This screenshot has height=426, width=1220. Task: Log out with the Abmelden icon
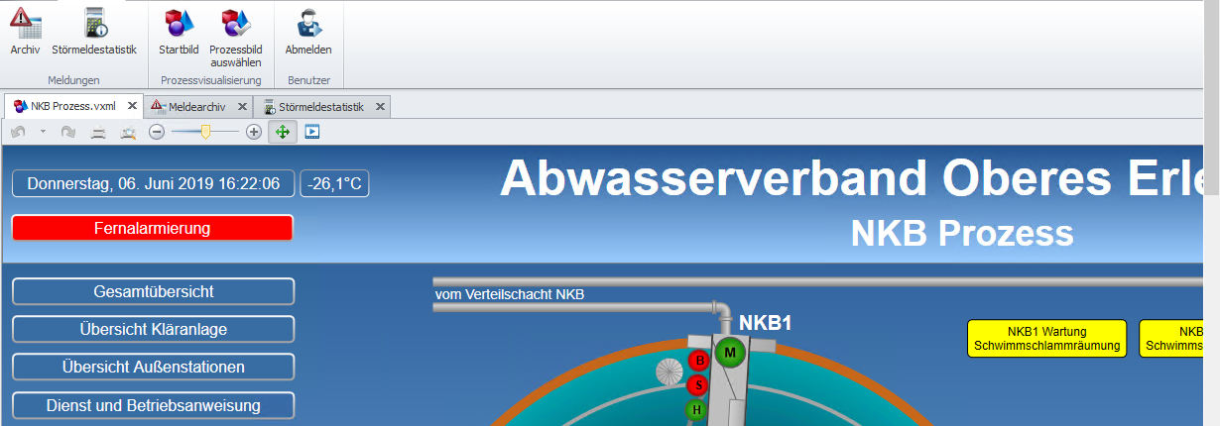click(x=308, y=31)
